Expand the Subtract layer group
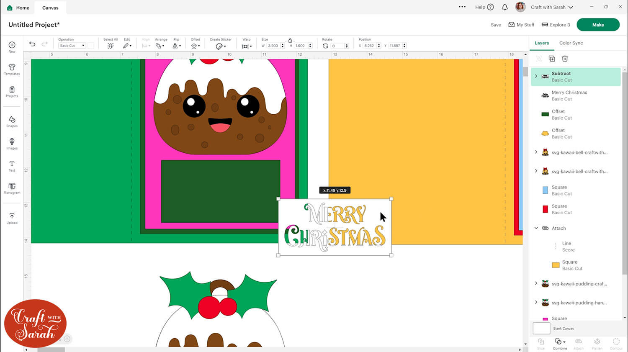 coord(536,76)
